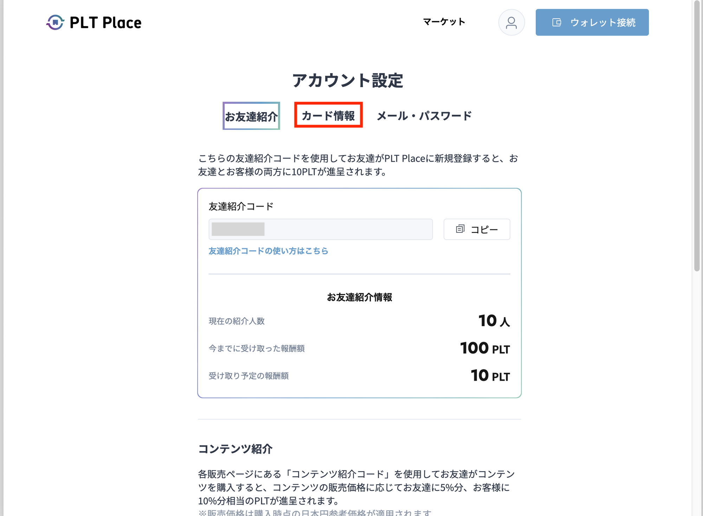Image resolution: width=703 pixels, height=516 pixels.
Task: Click the 100 PLT received reward value
Action: coord(485,348)
